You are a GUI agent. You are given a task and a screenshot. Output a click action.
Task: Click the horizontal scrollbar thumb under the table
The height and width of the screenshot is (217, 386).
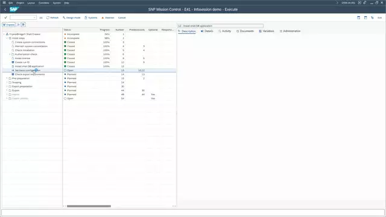[89, 206]
